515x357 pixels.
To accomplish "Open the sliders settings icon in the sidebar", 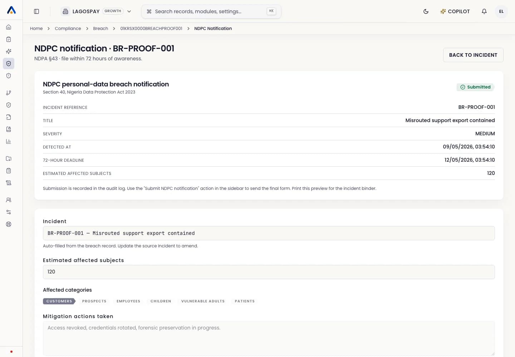I will (x=9, y=212).
